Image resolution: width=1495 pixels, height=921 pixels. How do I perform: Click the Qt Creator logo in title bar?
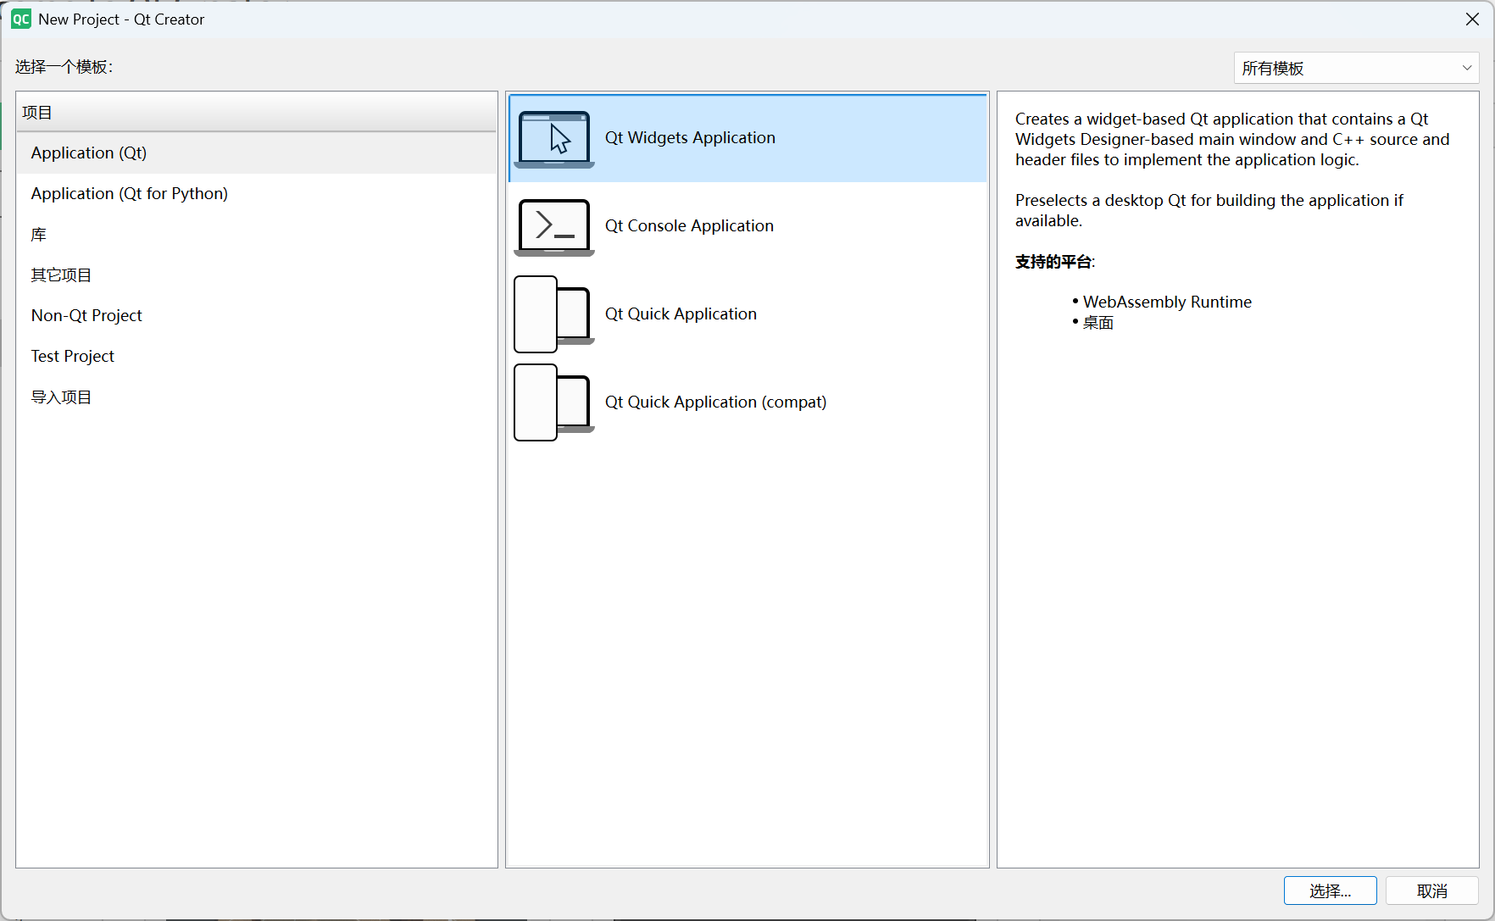21,19
